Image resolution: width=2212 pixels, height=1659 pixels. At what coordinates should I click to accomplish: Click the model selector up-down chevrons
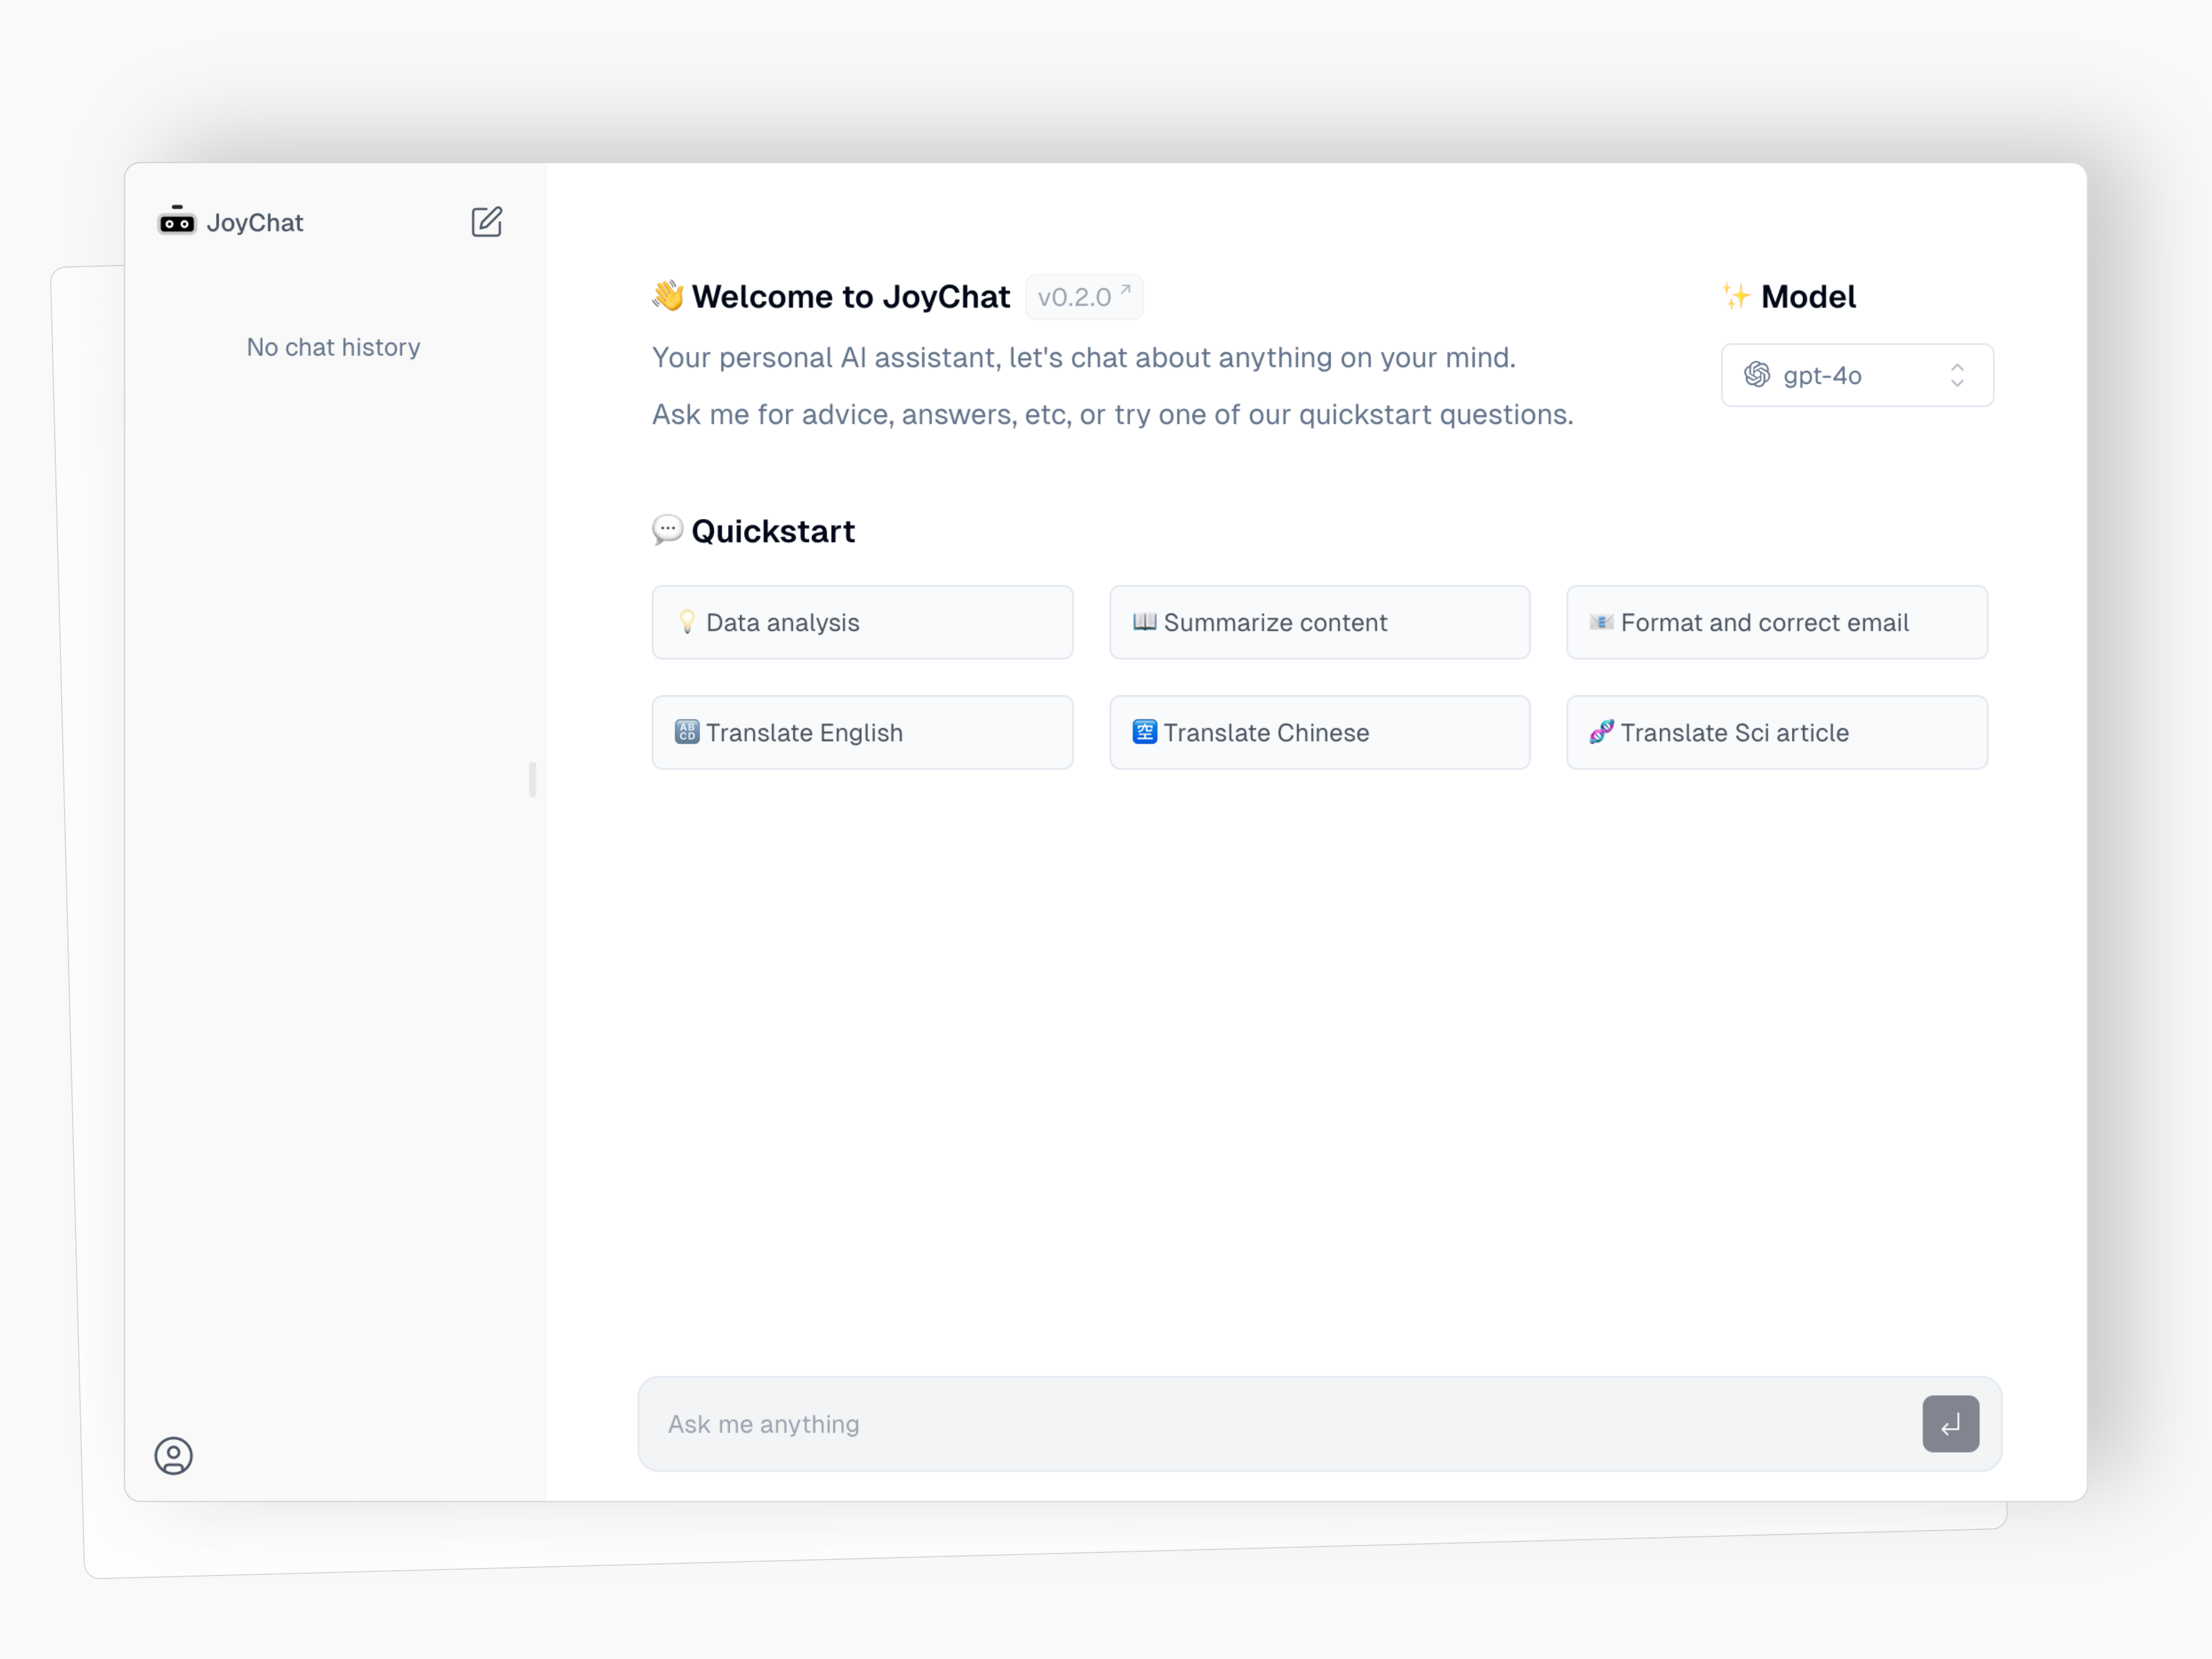pyautogui.click(x=1957, y=375)
